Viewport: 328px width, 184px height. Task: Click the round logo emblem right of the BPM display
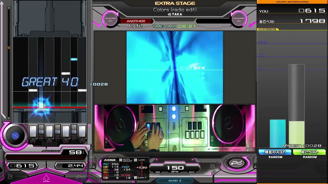click(237, 163)
